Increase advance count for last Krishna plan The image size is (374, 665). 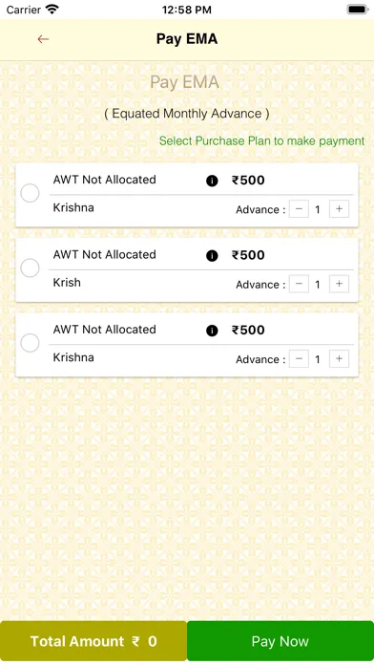click(339, 359)
